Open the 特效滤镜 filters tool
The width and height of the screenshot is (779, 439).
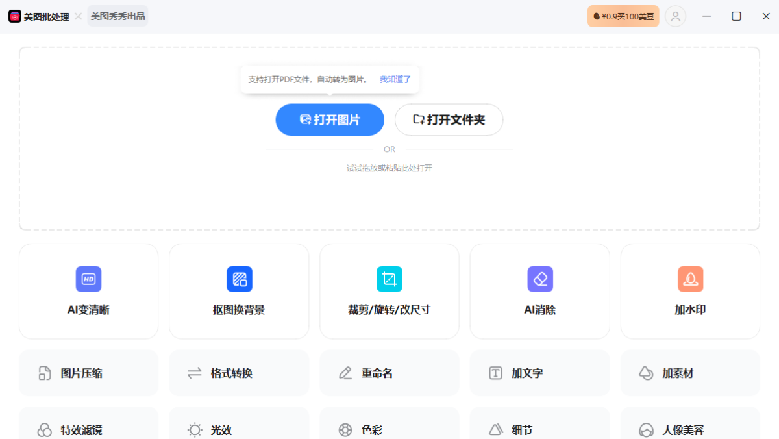click(x=88, y=429)
